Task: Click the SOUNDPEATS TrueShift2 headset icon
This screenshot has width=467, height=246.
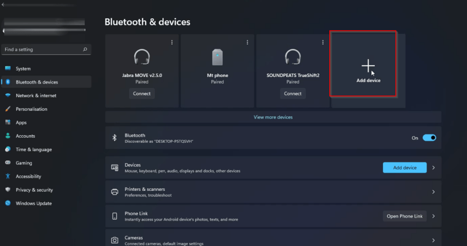Action: [x=293, y=57]
